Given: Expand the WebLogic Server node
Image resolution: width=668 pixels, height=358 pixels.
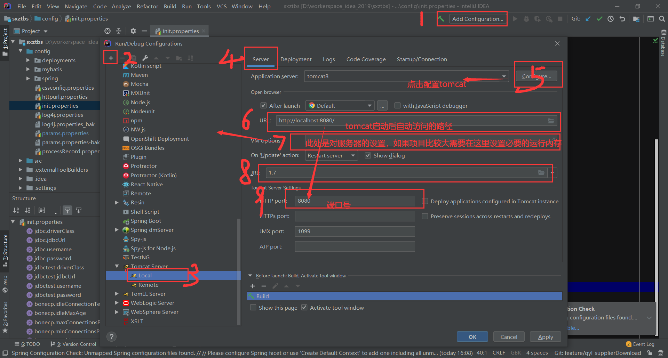Looking at the screenshot, I should (117, 303).
